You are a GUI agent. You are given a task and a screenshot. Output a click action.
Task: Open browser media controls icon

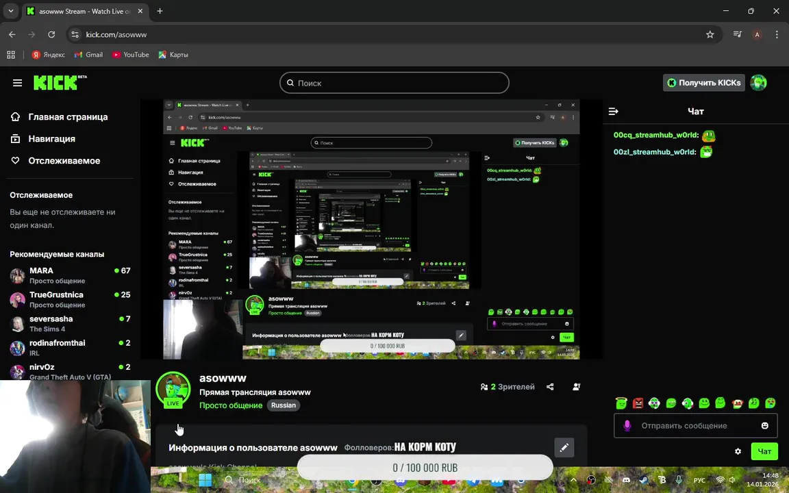[737, 35]
